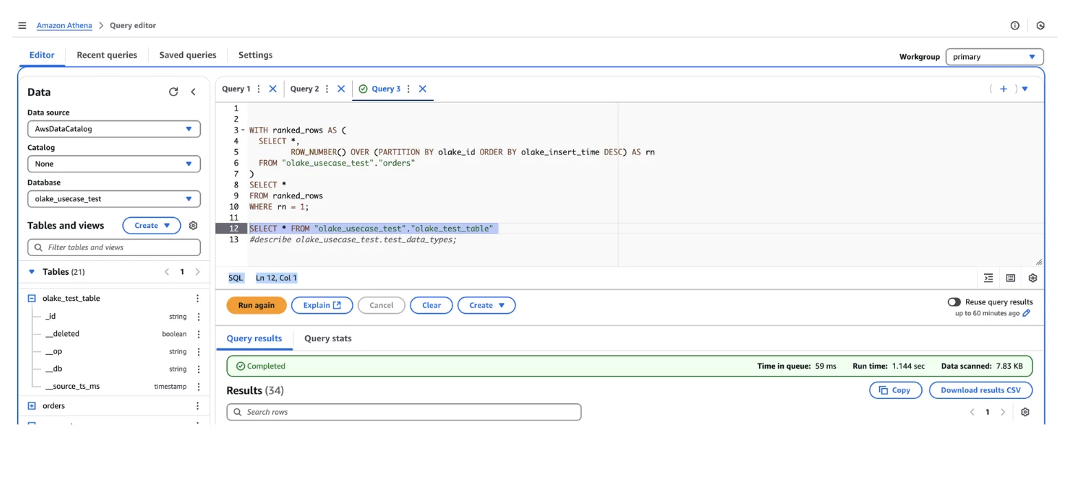Viewport: 1089px width, 478px height.
Task: Open the Database dropdown olake_usecase_test
Action: [x=113, y=199]
